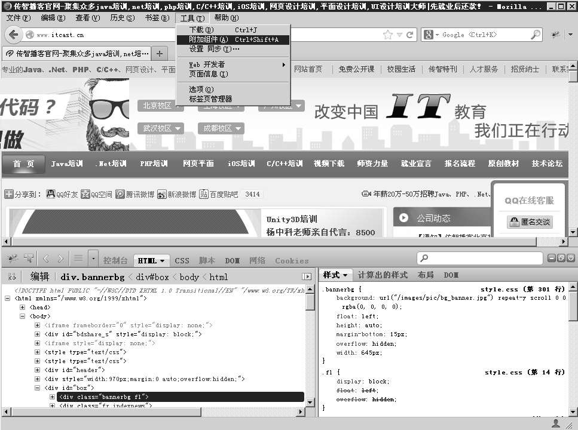Open the URL history dropdown arrow

tap(399, 35)
